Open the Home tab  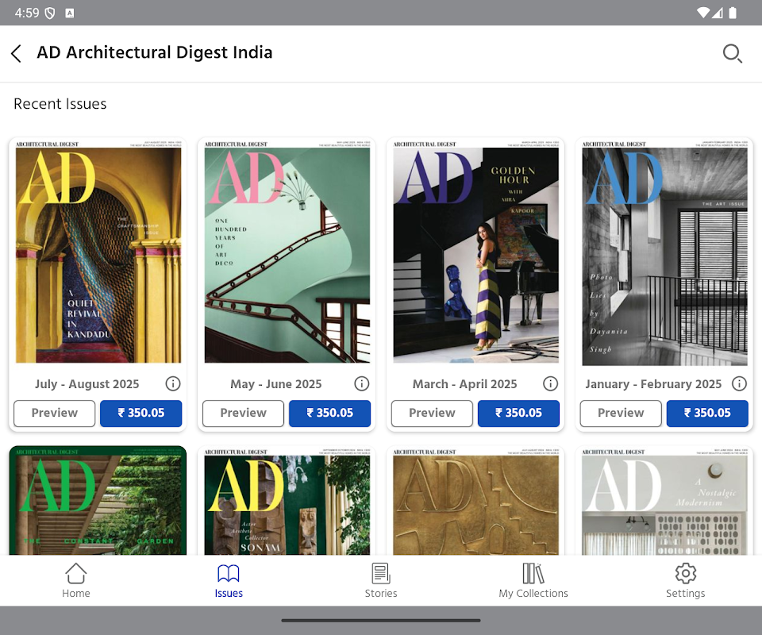click(x=76, y=580)
